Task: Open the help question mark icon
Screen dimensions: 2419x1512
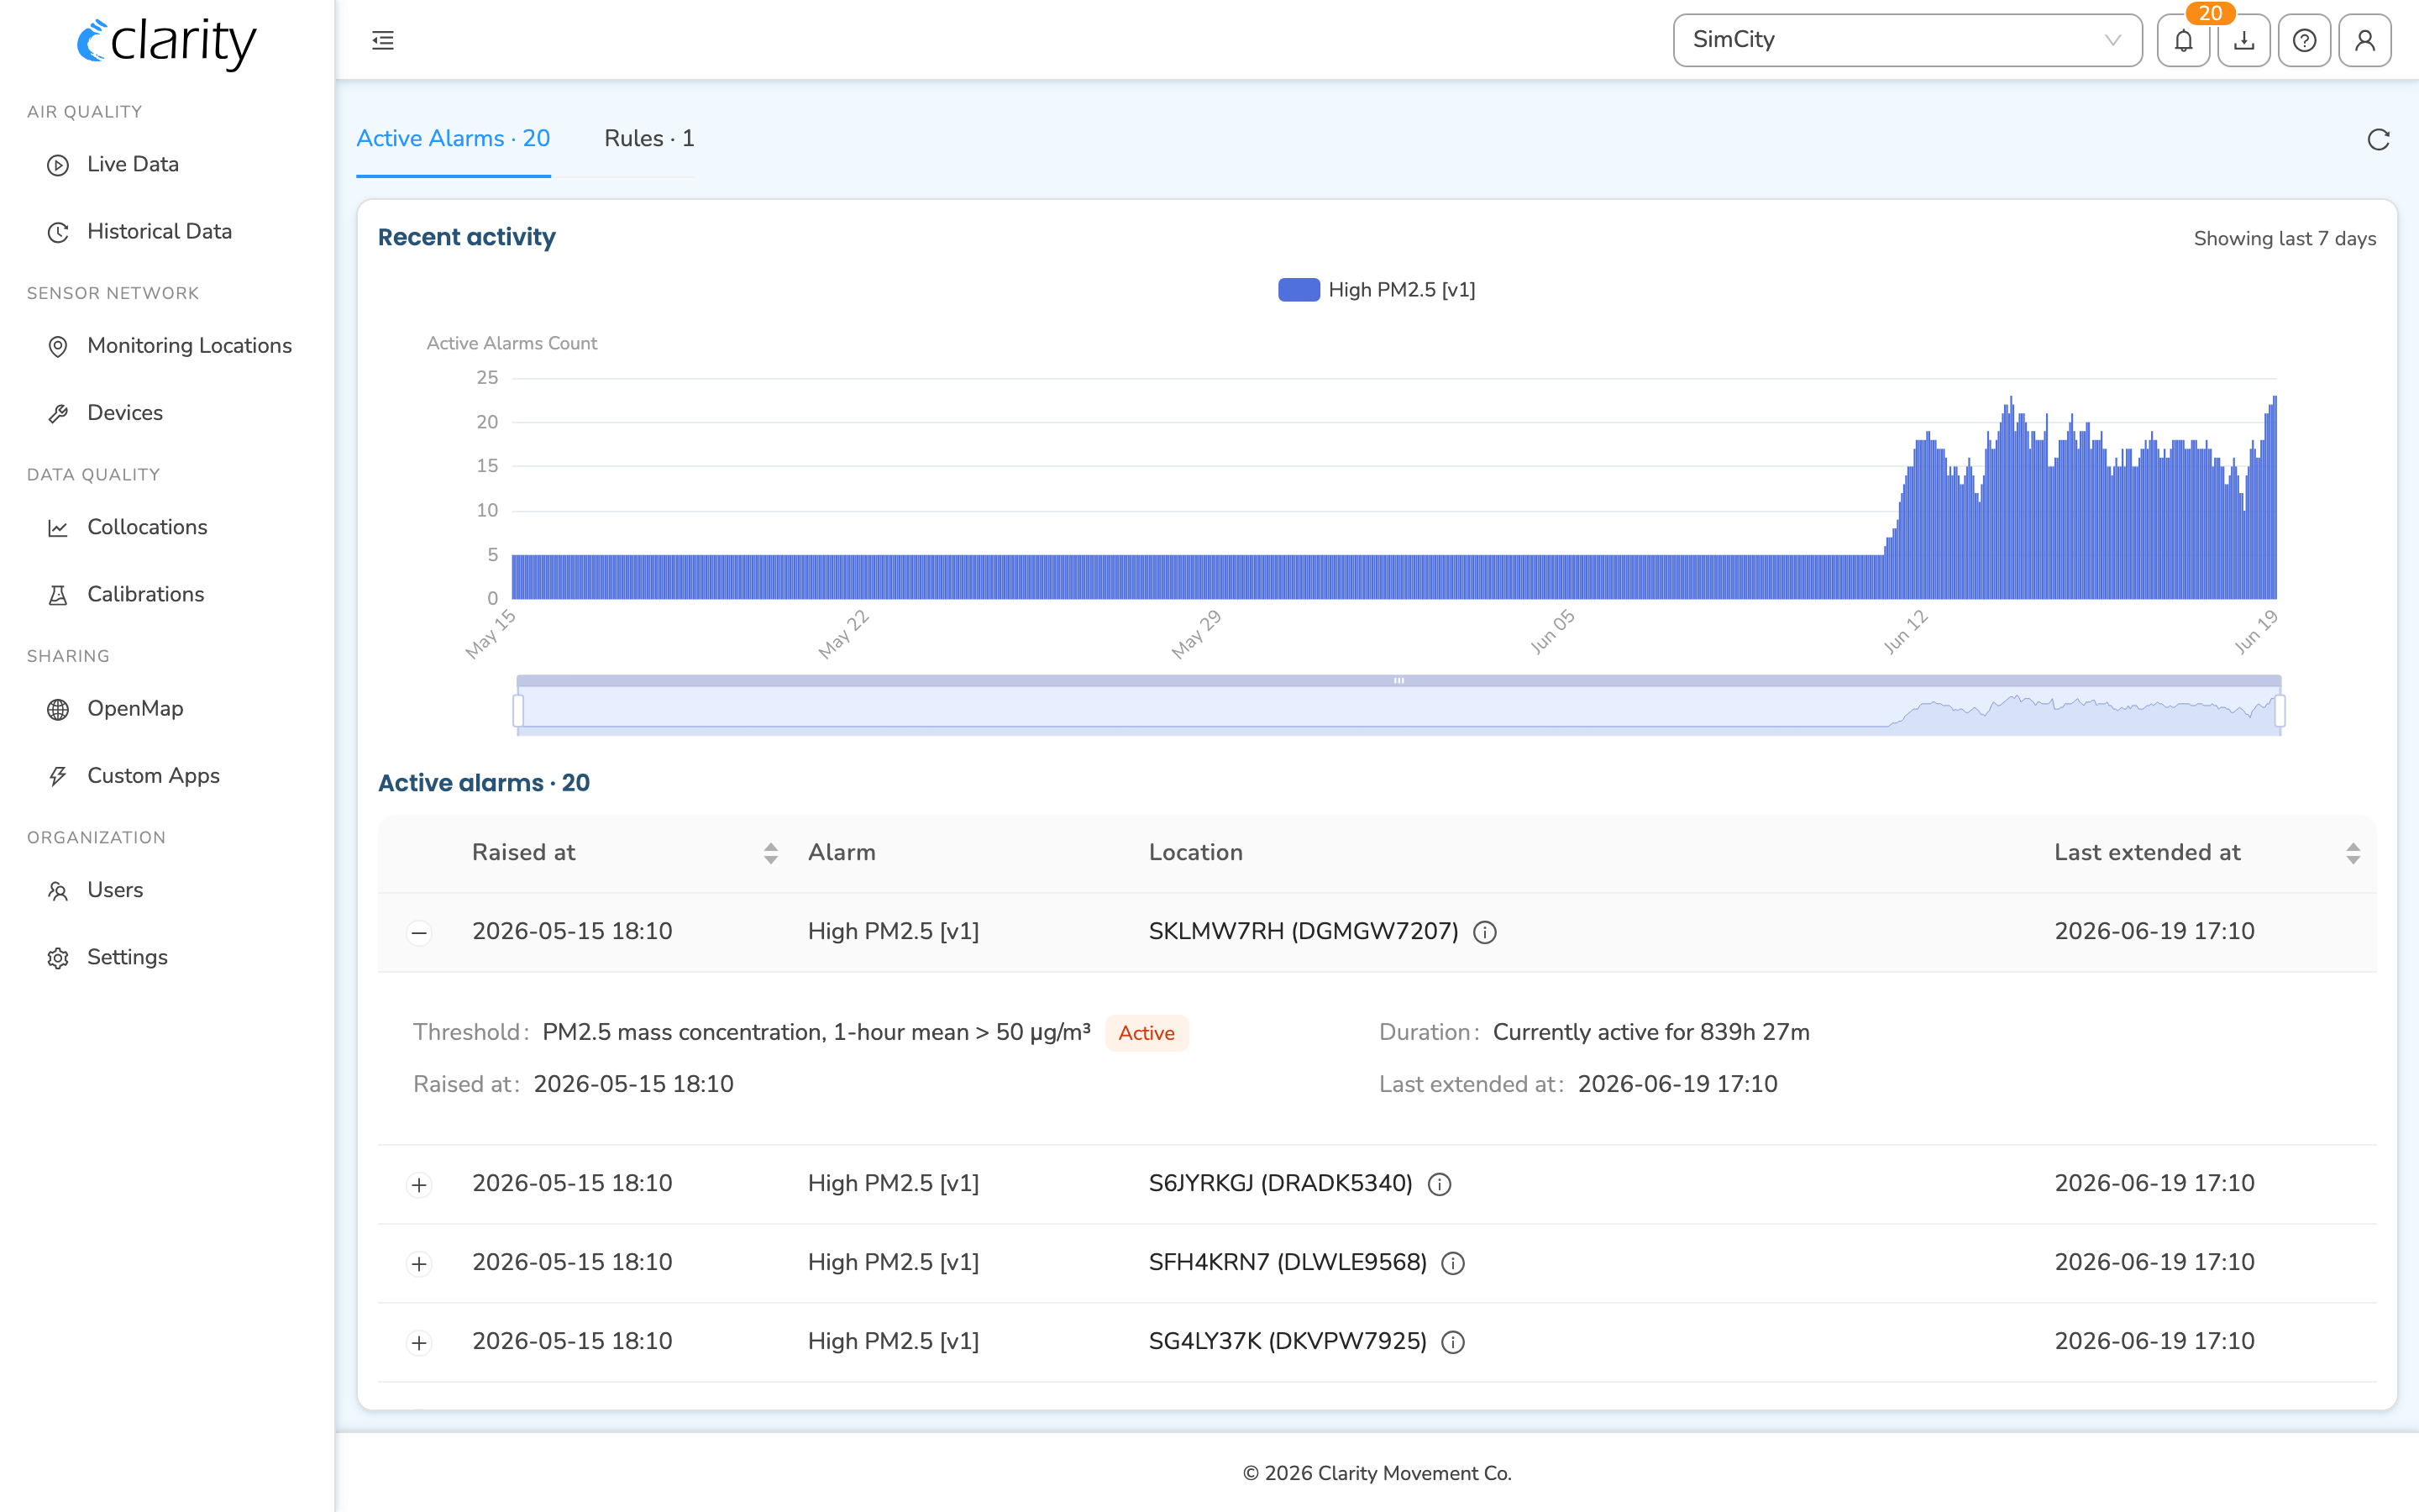Action: coord(2304,40)
